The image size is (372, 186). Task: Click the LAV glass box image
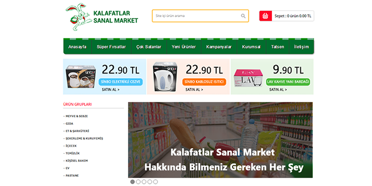click(248, 78)
